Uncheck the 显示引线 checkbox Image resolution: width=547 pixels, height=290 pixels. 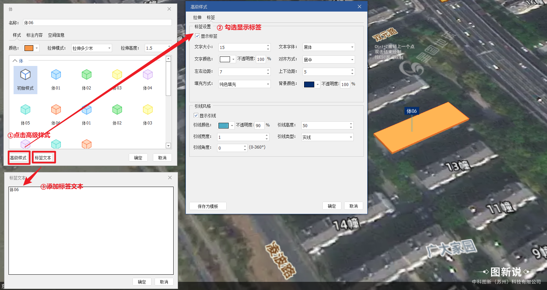click(x=196, y=116)
